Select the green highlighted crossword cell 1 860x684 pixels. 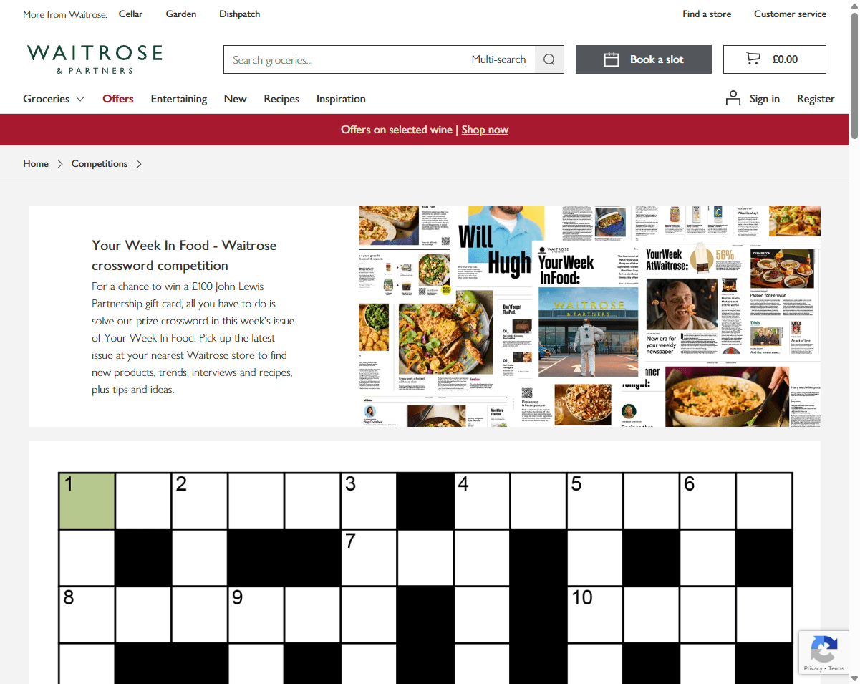[87, 501]
